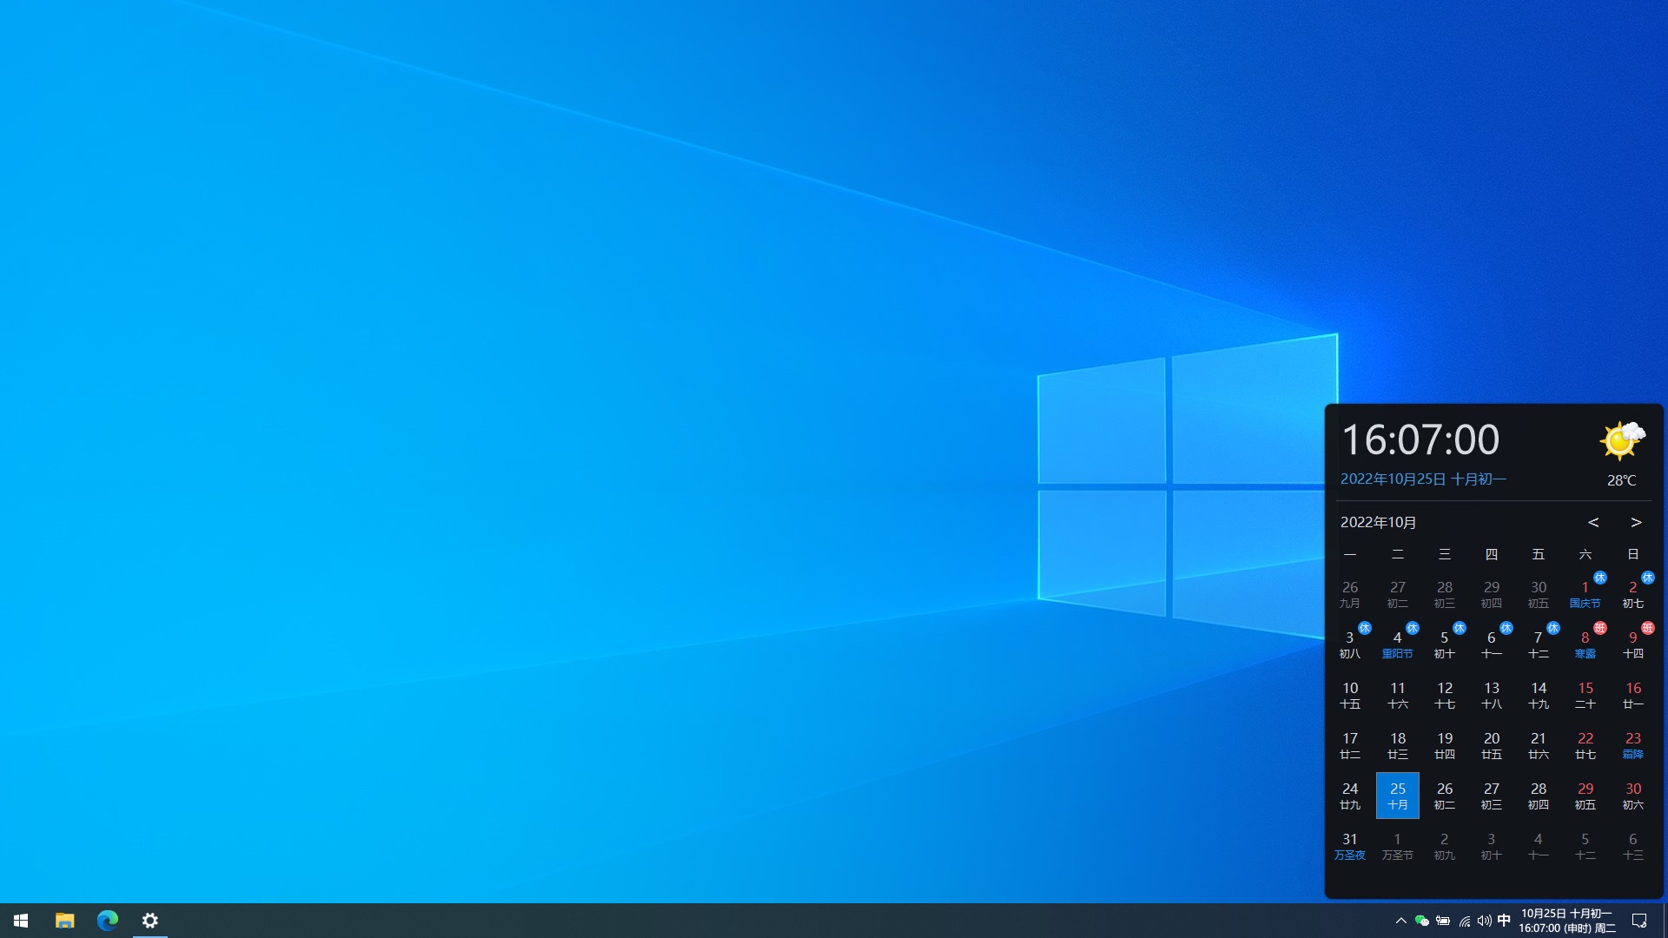Click the battery status tray icon
The height and width of the screenshot is (938, 1668).
pos(1443,921)
